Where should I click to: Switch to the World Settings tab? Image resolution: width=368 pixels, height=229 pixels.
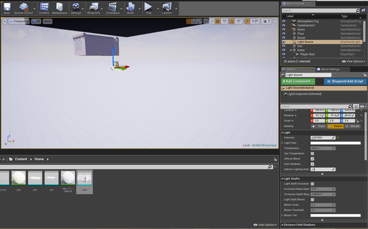[x=330, y=69]
